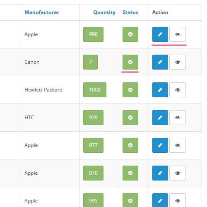Image resolution: width=207 pixels, height=207 pixels.
Task: Toggle the Hewlett-Packard status button
Action: pos(130,90)
